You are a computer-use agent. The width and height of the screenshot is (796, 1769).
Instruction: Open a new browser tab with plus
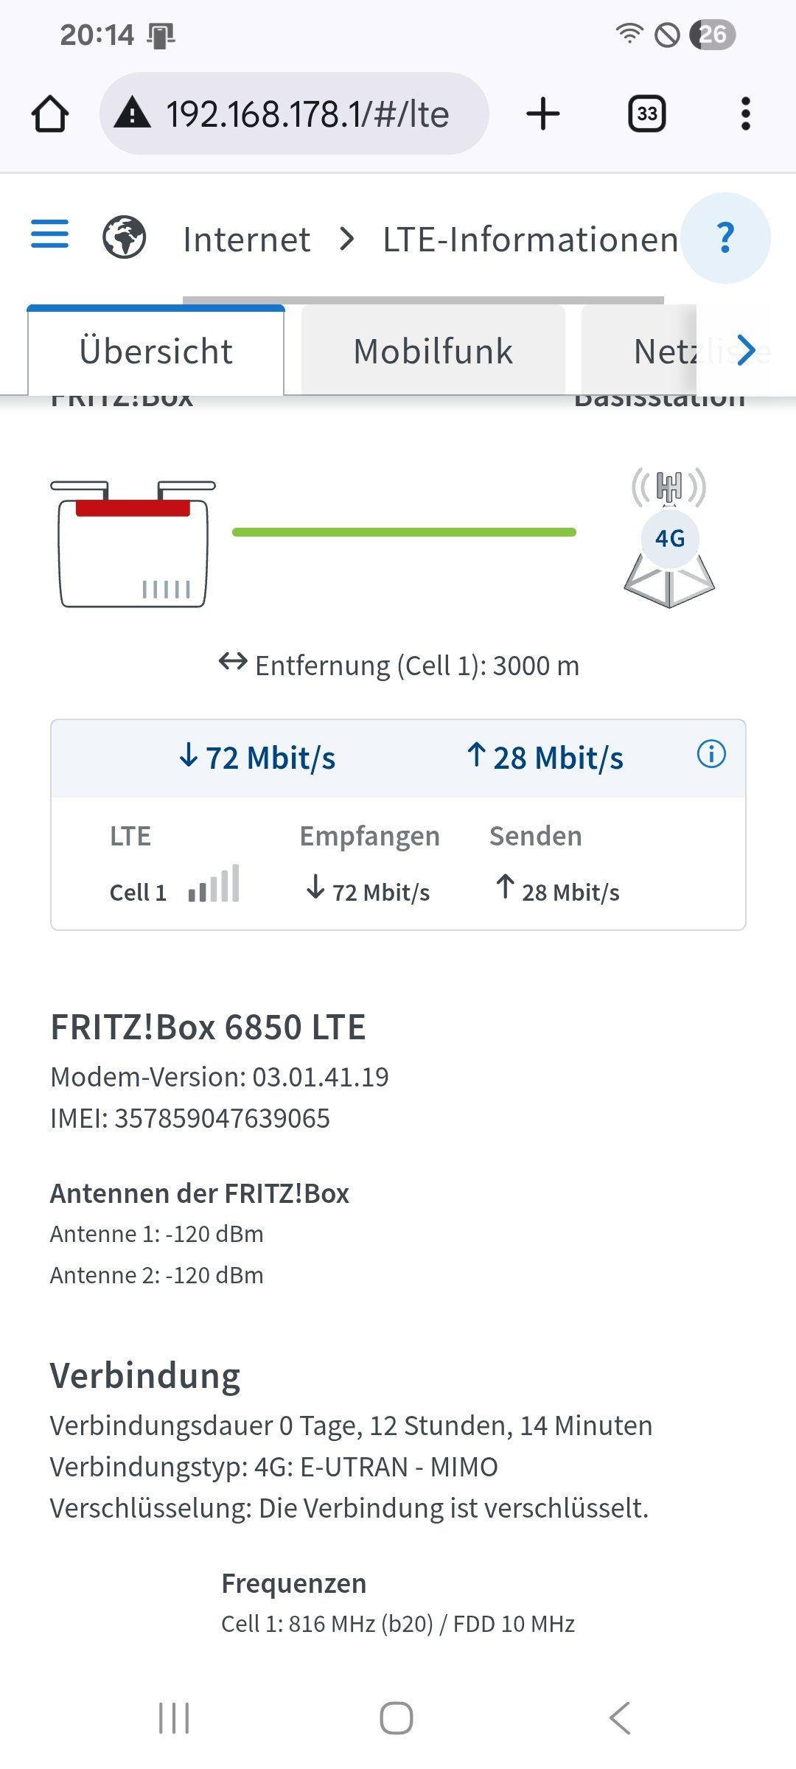tap(543, 114)
